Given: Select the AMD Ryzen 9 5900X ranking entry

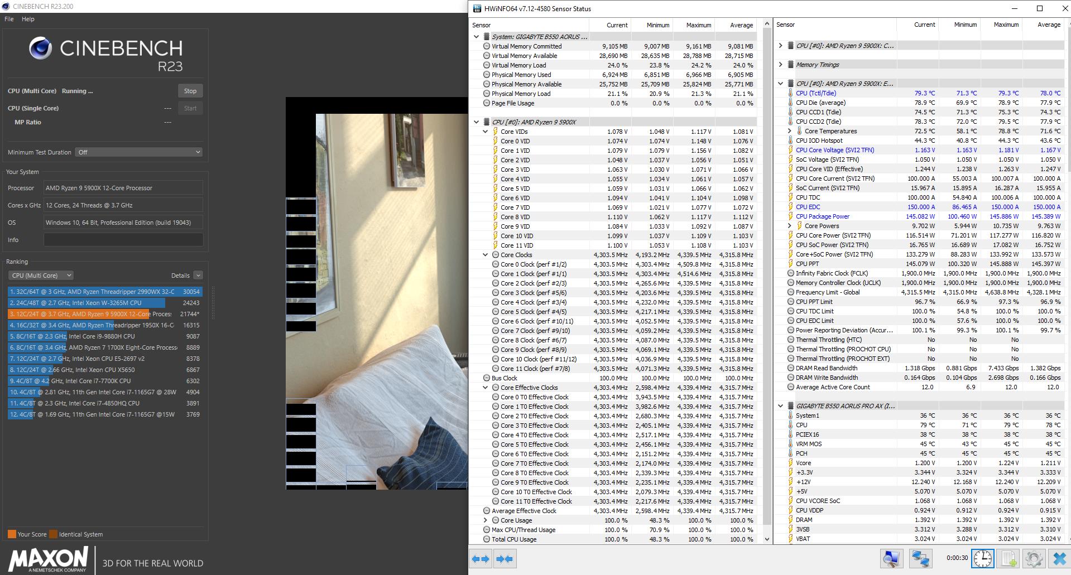Looking at the screenshot, I should click(x=105, y=314).
